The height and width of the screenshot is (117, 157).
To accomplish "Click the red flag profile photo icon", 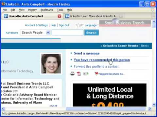I will [x=96, y=73].
